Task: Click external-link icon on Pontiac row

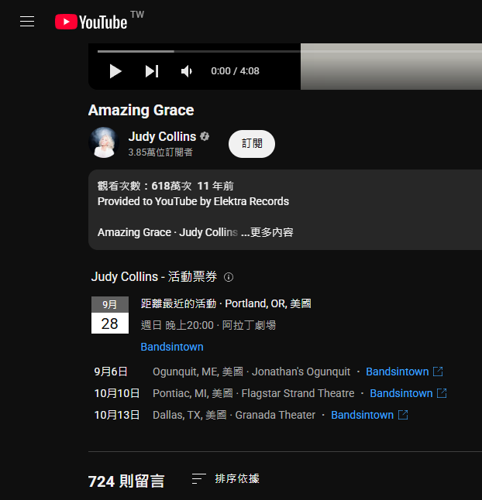Action: (x=442, y=393)
